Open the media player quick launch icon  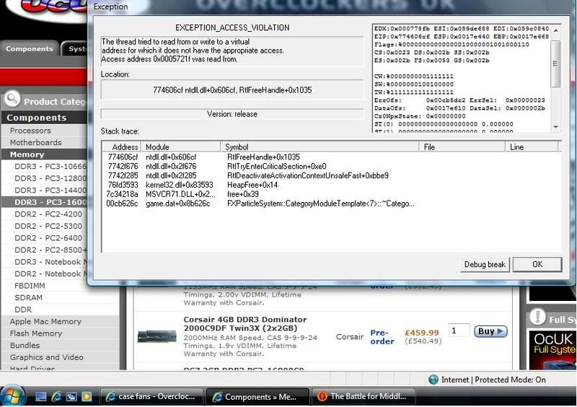pyautogui.click(x=87, y=397)
